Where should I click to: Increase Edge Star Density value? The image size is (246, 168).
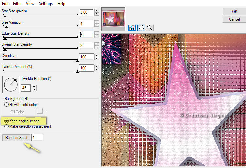click(x=97, y=33)
